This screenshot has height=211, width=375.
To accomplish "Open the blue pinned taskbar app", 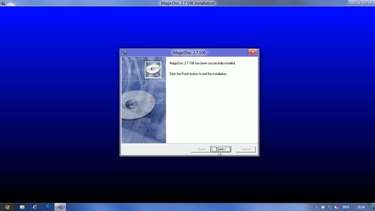I will pyautogui.click(x=47, y=207).
